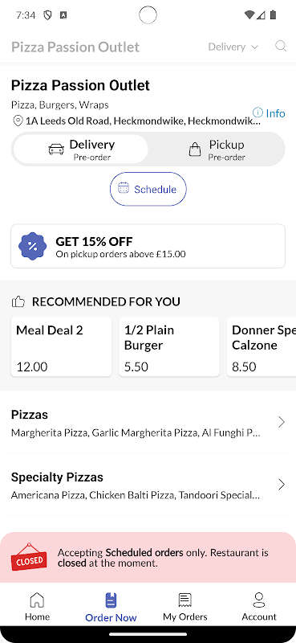
Task: Tap the location pin icon by the address
Action: point(18,121)
